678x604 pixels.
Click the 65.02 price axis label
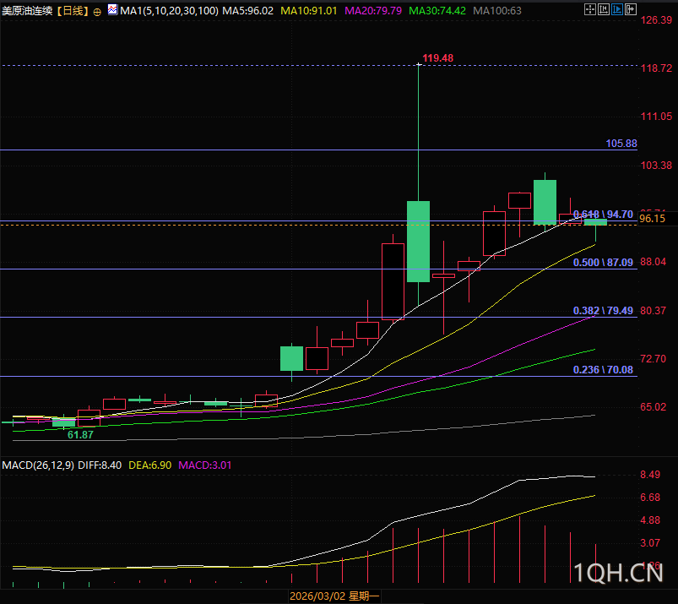click(x=653, y=406)
